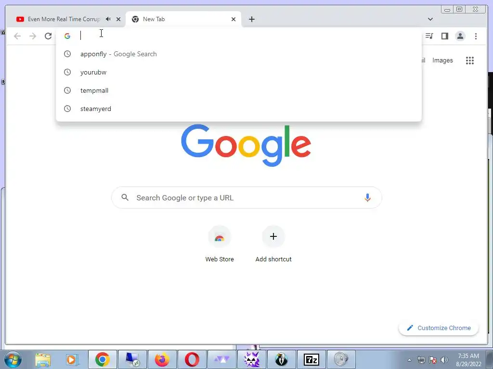Open the tab search dropdown arrow
The width and height of the screenshot is (493, 369).
click(x=430, y=19)
